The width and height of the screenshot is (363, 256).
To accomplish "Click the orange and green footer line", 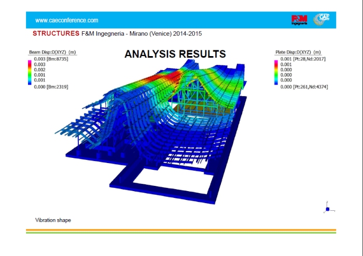I will click(x=181, y=231).
